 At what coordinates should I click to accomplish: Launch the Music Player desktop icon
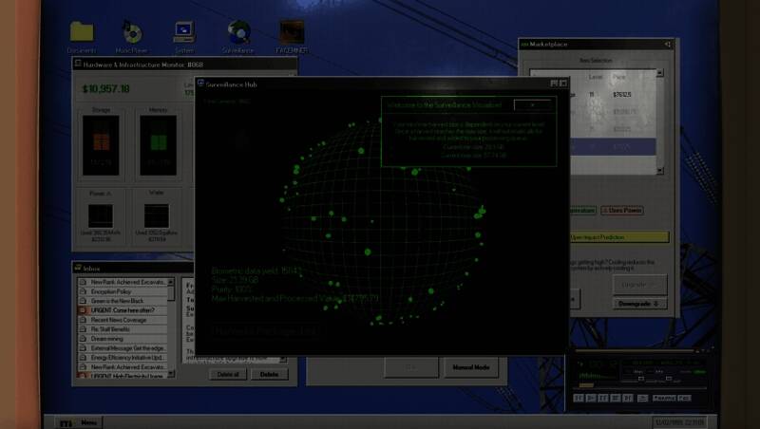tap(133, 35)
